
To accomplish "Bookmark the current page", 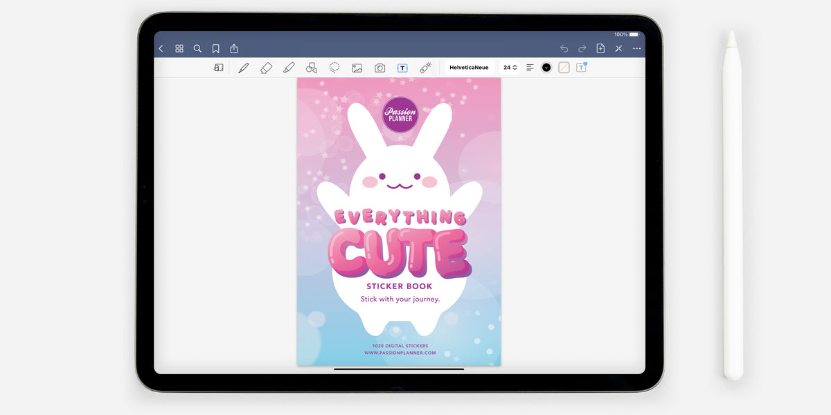I will 215,48.
